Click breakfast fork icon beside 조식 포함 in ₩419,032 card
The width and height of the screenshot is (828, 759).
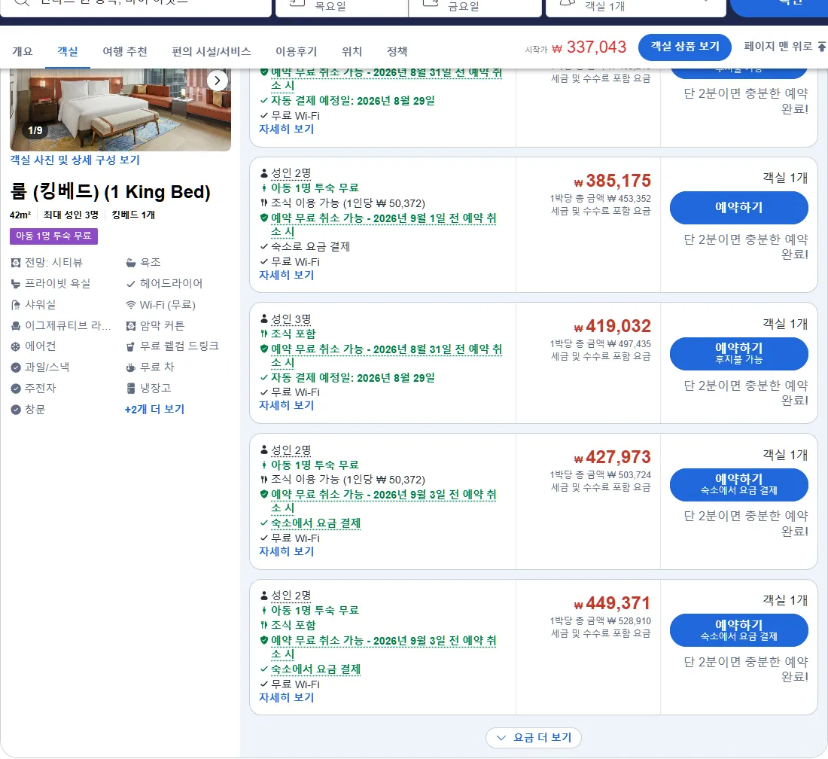(x=264, y=334)
